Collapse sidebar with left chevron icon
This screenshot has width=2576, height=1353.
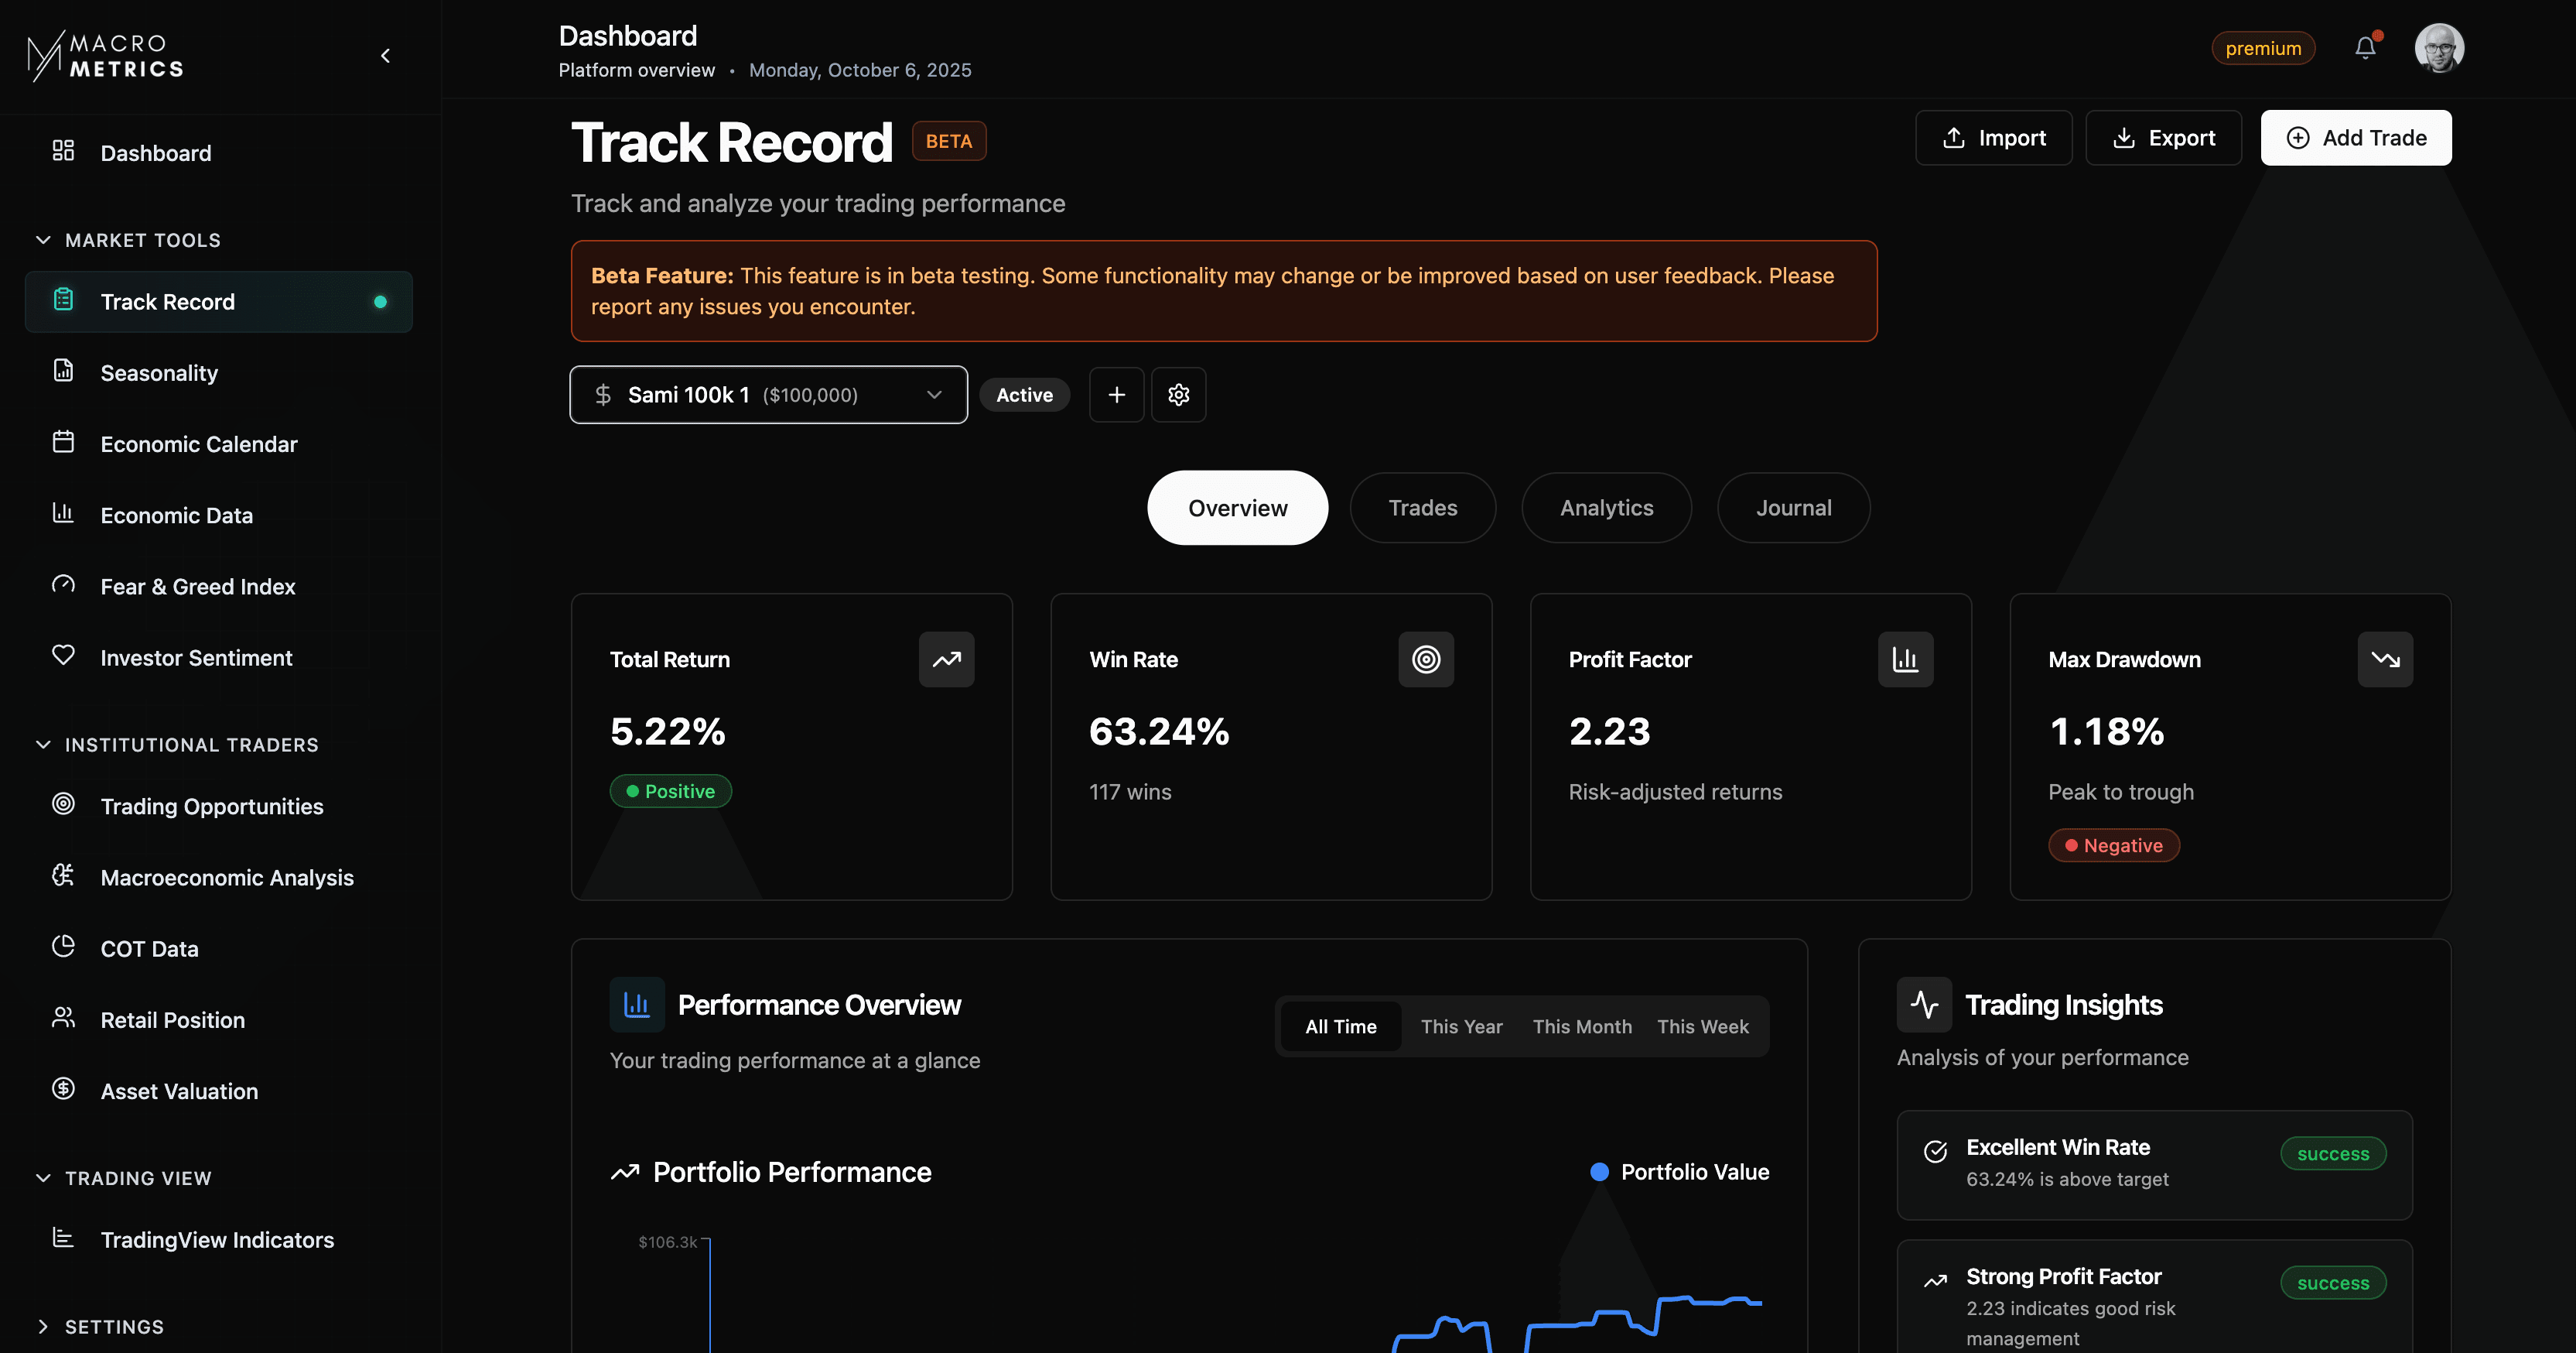point(386,56)
